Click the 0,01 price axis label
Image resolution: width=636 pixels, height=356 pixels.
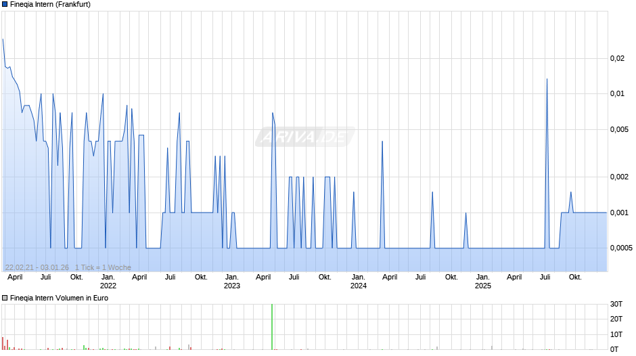tap(617, 94)
